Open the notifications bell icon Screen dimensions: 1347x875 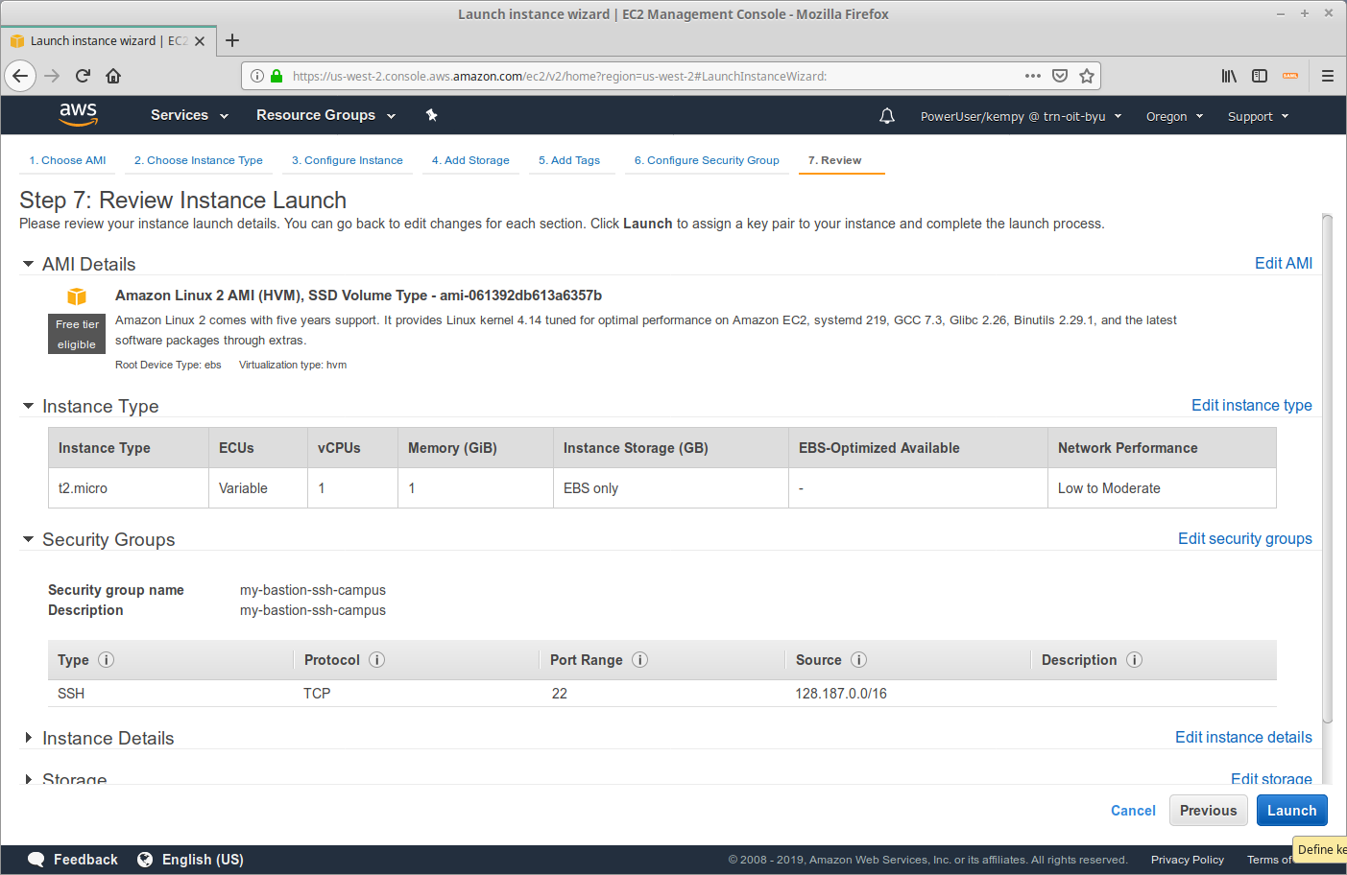(x=887, y=116)
